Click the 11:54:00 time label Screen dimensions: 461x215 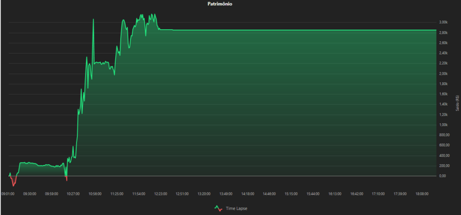(139, 194)
